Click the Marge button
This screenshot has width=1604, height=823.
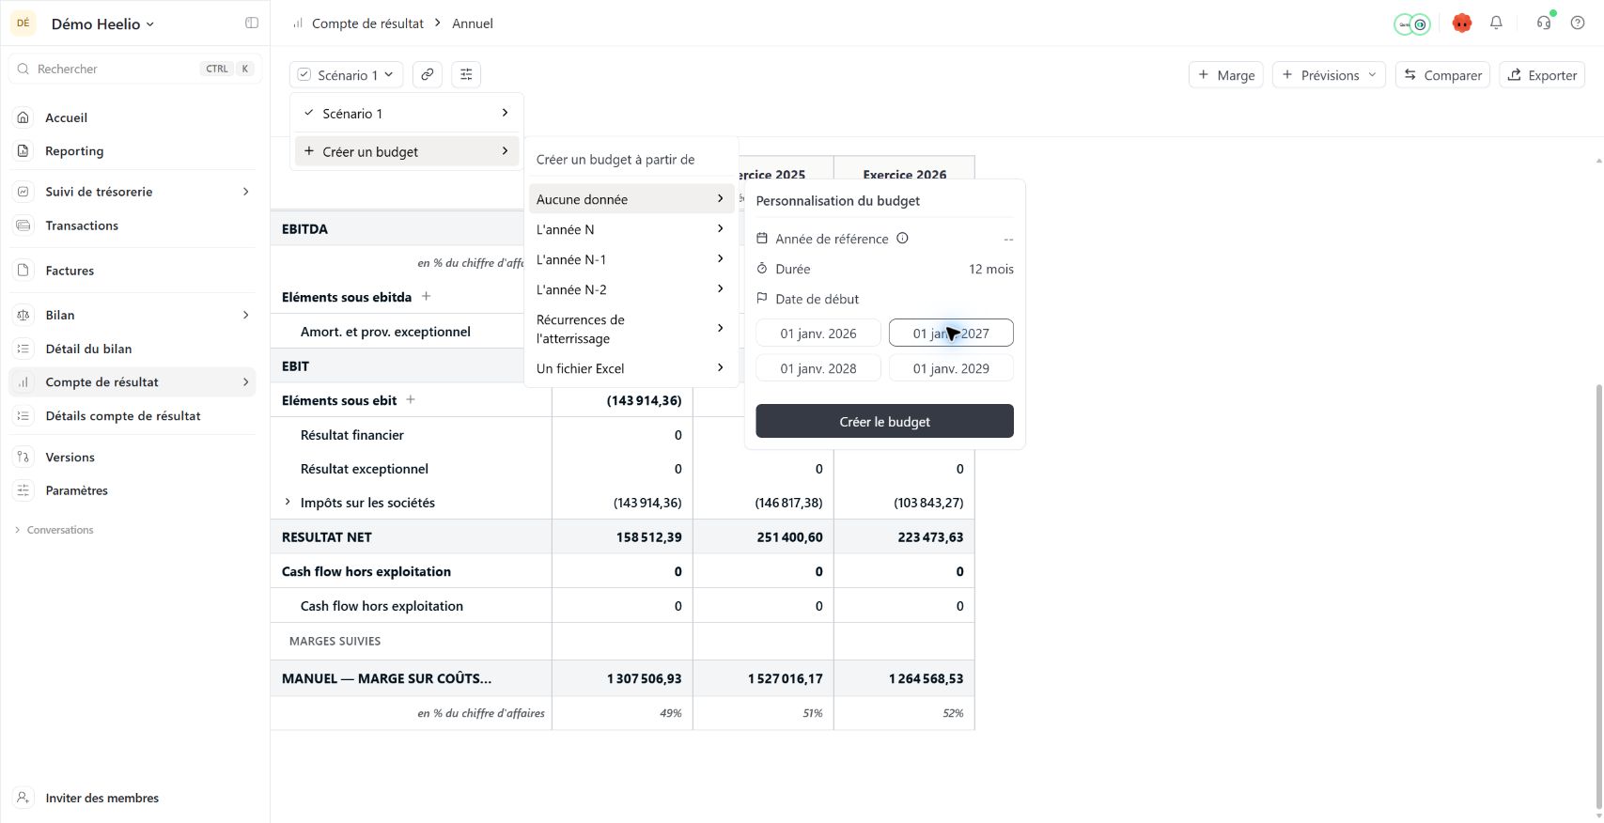click(1226, 75)
